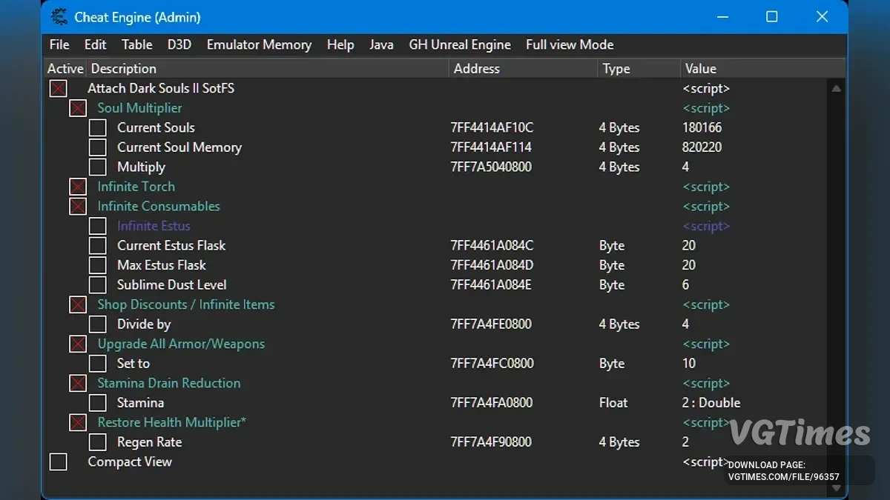Click address 7FF4414AF10C
The height and width of the screenshot is (500, 890).
click(x=492, y=127)
